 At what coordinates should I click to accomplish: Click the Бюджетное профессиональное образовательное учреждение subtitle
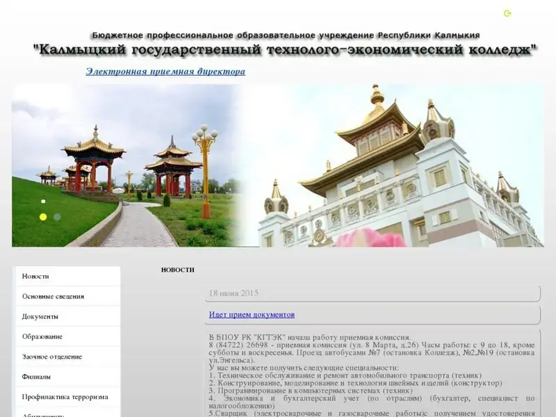point(285,35)
